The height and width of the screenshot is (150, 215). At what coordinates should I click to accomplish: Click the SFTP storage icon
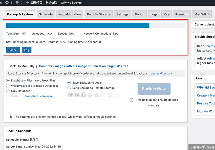[x=77, y=95]
